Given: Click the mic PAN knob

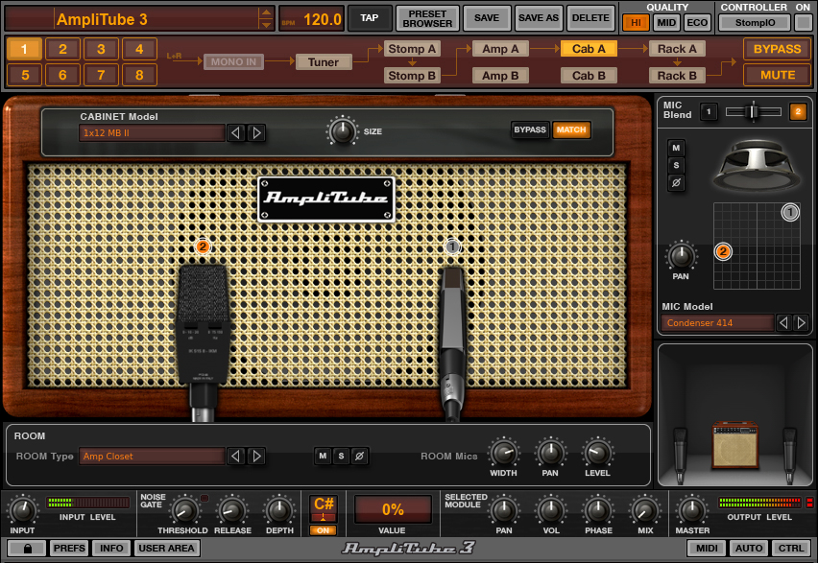Looking at the screenshot, I should (681, 255).
